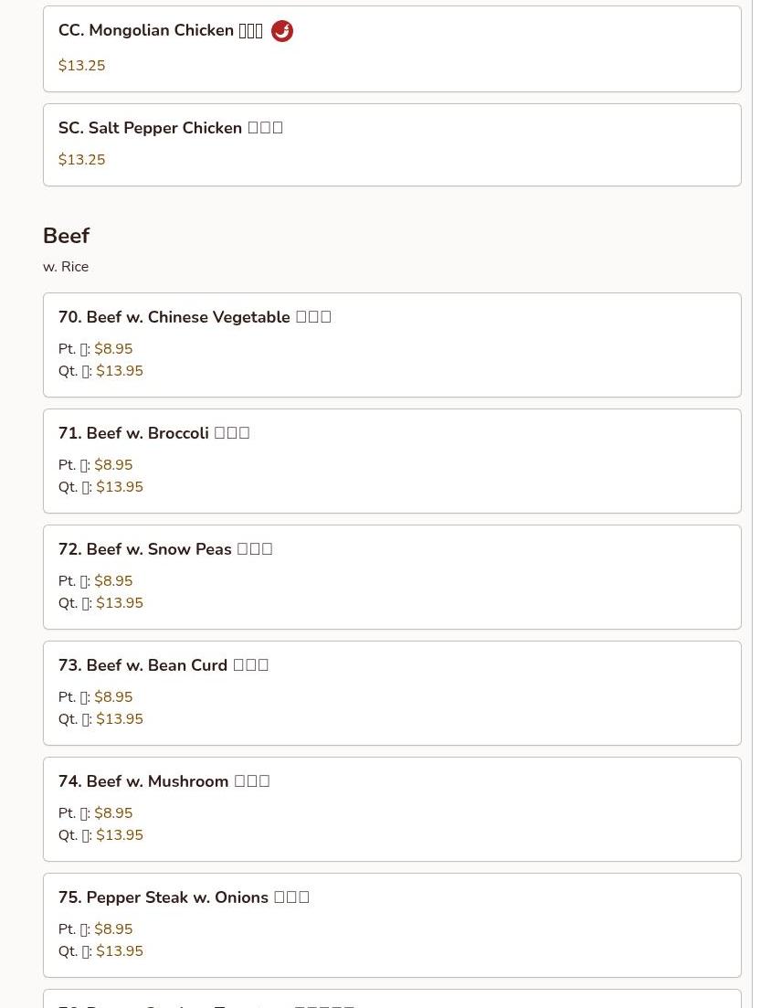Open the CC. Mongolian Chicken item

(x=392, y=48)
